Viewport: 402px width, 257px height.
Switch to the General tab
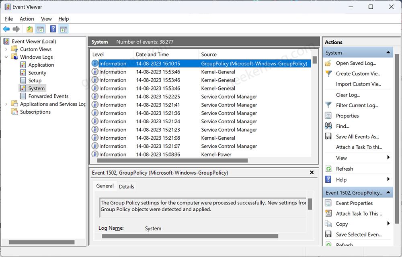point(105,186)
